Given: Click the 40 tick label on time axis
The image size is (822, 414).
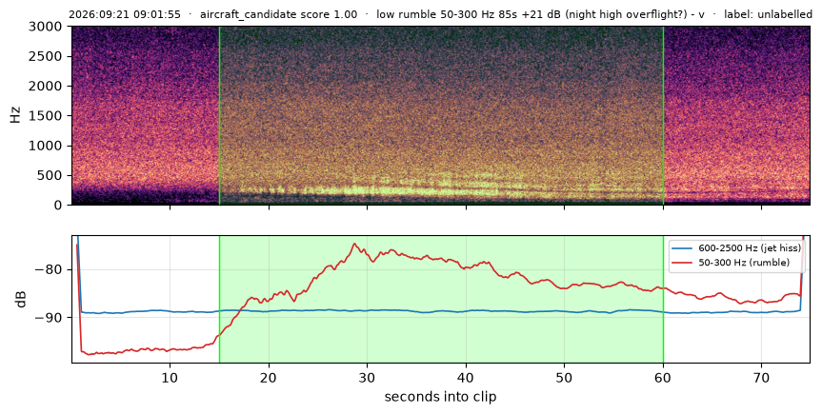Looking at the screenshot, I should [x=466, y=377].
